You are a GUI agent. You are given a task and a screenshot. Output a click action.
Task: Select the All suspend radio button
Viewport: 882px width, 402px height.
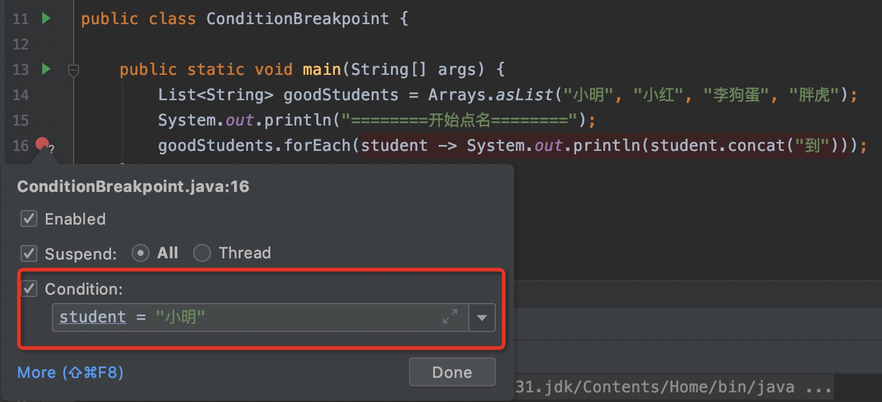click(140, 253)
